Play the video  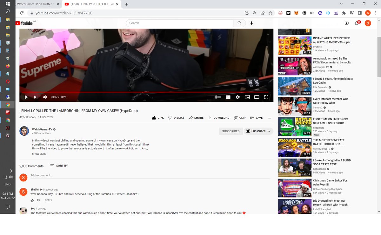point(26,97)
